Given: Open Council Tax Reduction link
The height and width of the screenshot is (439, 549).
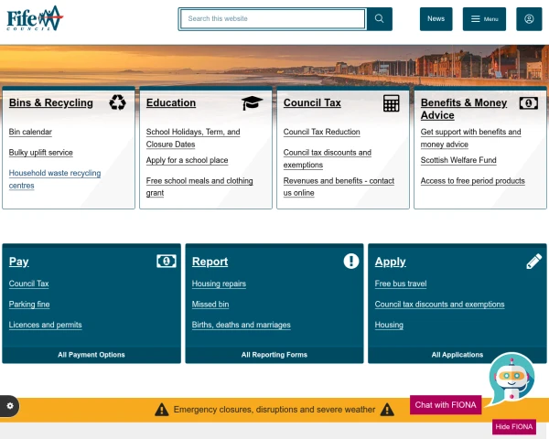Looking at the screenshot, I should point(322,132).
